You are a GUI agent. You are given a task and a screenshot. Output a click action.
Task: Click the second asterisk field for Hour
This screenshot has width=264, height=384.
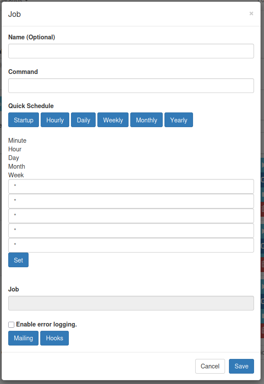click(131, 201)
